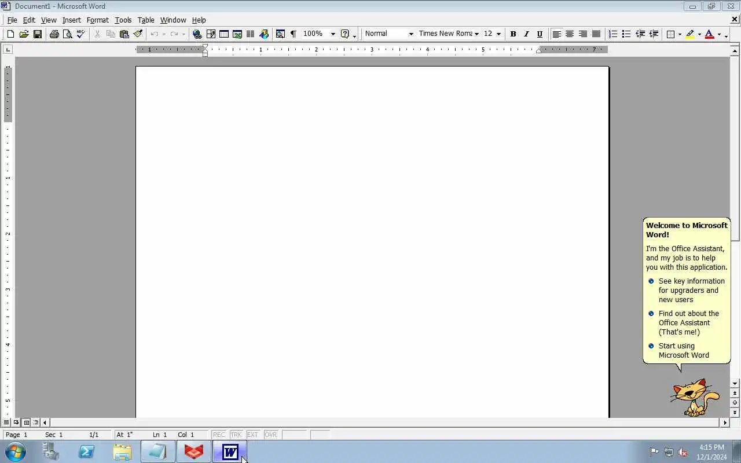This screenshot has width=741, height=463.
Task: Switch to Normal view button
Action: pos(6,422)
